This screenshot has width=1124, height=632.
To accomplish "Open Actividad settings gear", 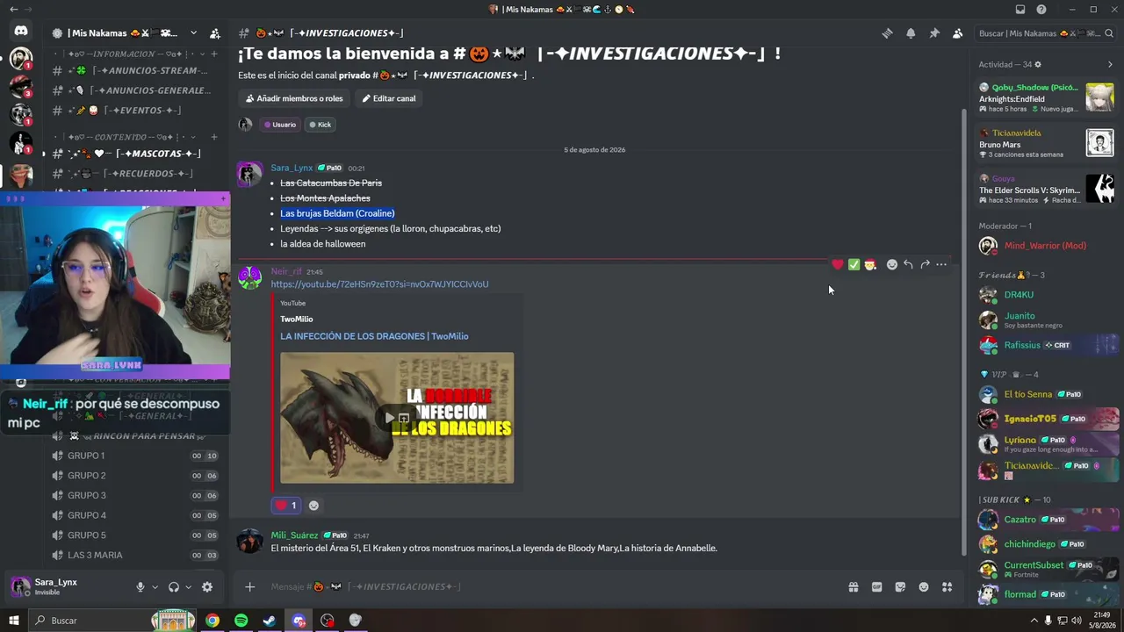I will point(1038,64).
